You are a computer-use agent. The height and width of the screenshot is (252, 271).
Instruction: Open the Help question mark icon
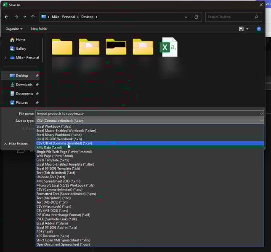[259, 29]
